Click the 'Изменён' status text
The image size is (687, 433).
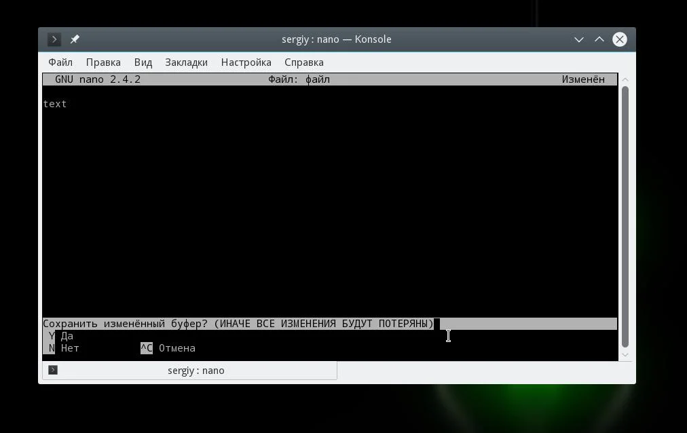[x=583, y=79]
